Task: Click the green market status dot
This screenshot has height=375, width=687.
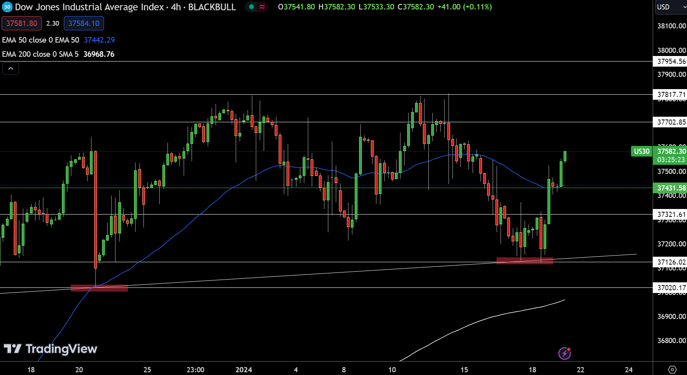Action: (251, 7)
